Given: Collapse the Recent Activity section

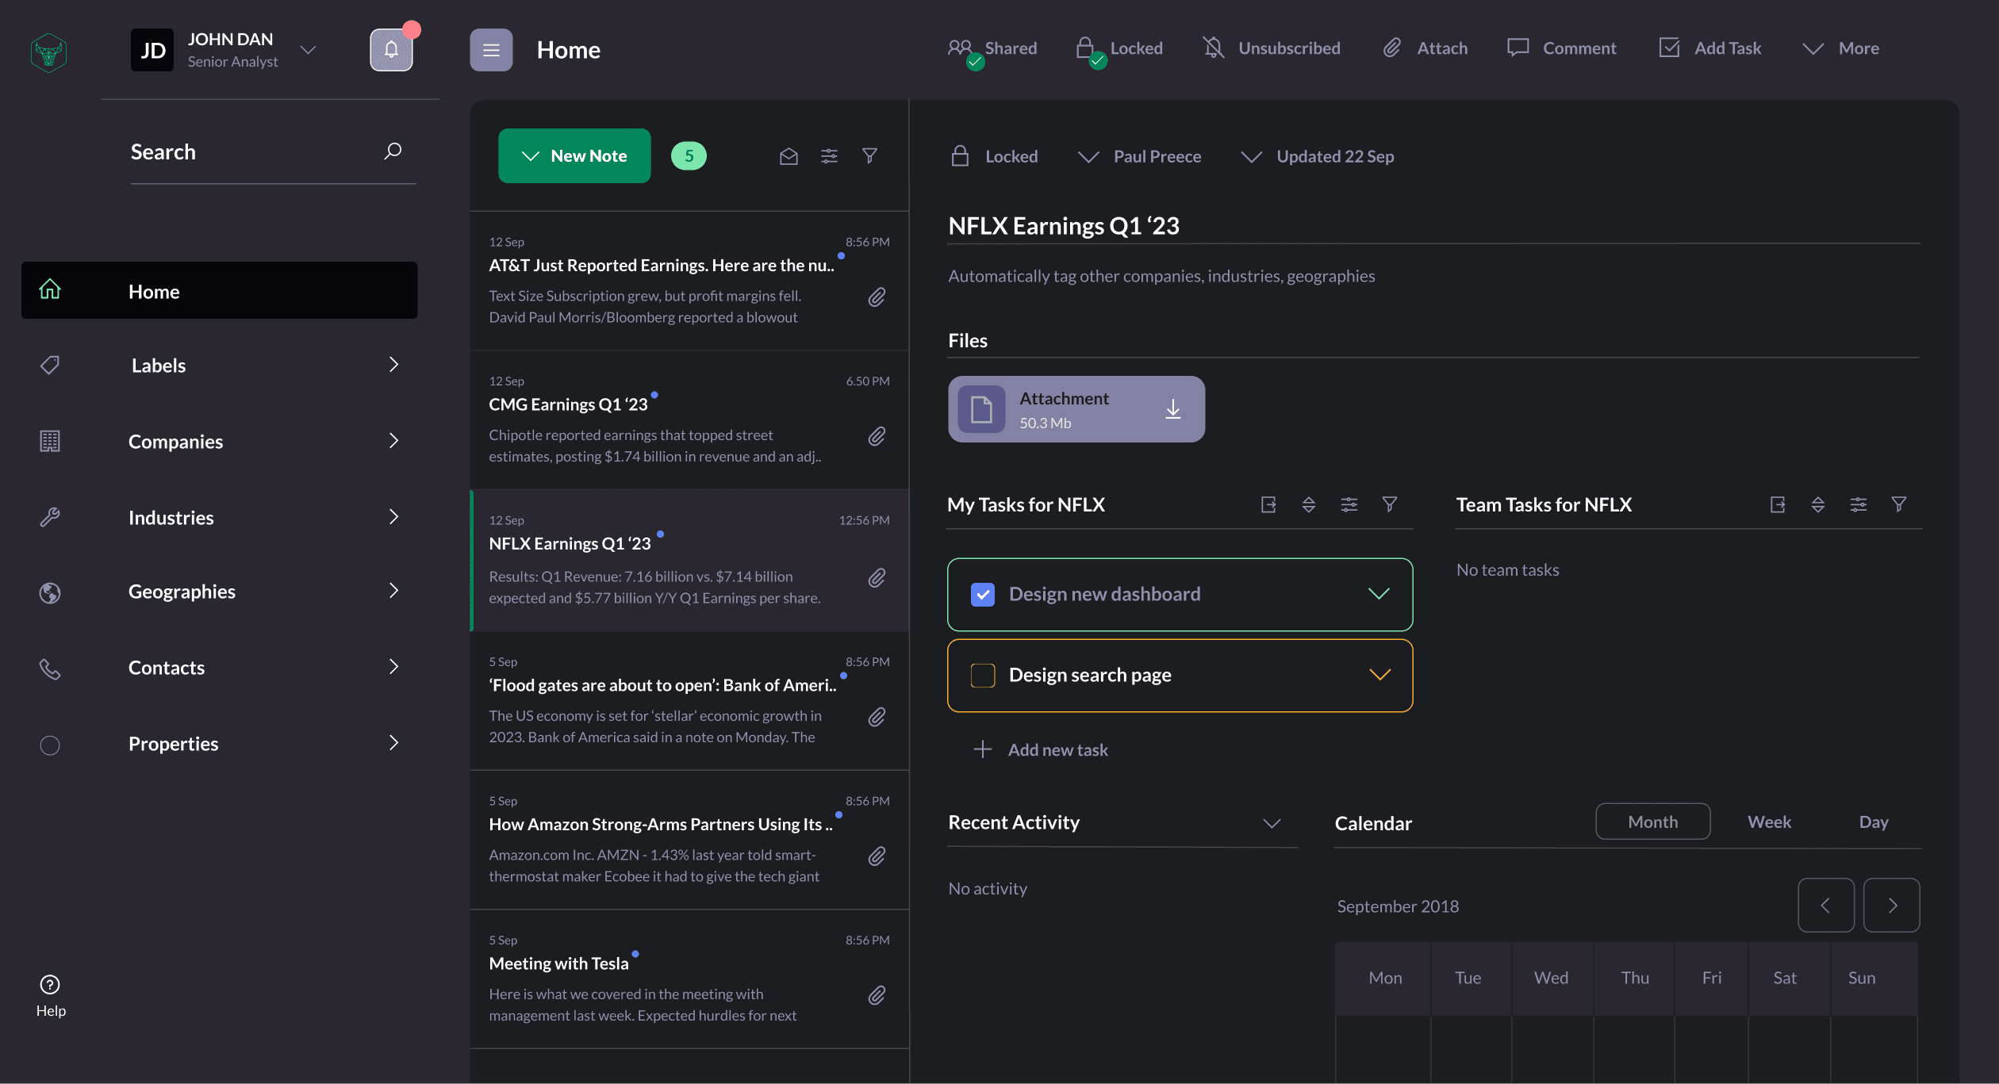Looking at the screenshot, I should tap(1272, 823).
